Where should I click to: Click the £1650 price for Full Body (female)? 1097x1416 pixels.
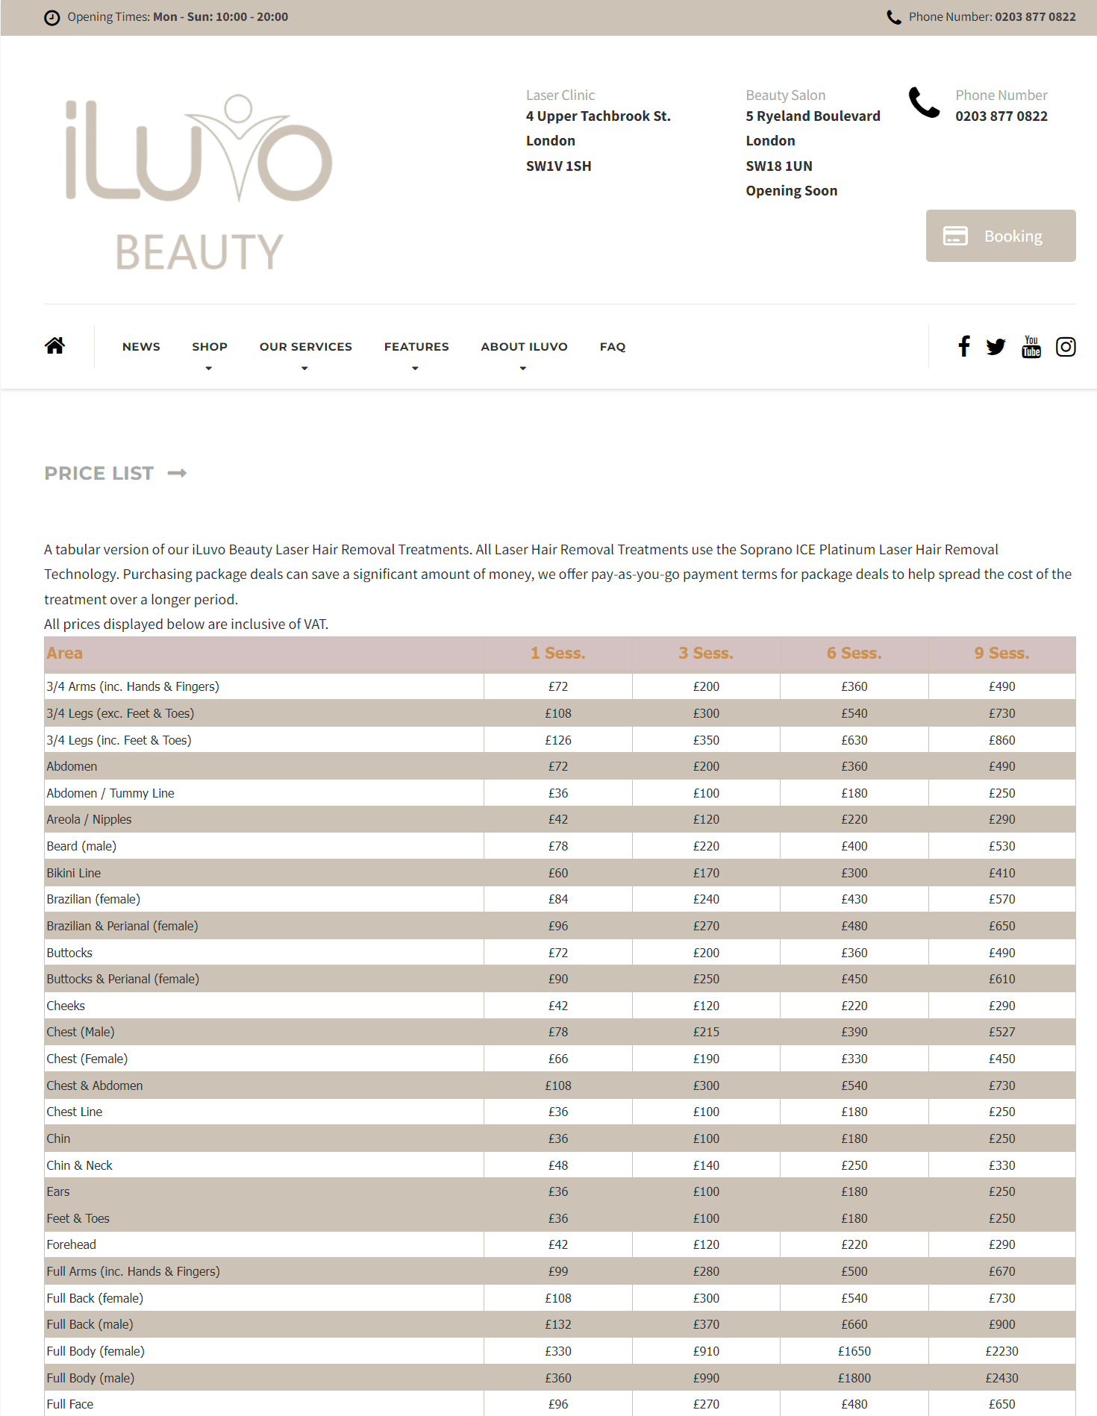point(854,1351)
